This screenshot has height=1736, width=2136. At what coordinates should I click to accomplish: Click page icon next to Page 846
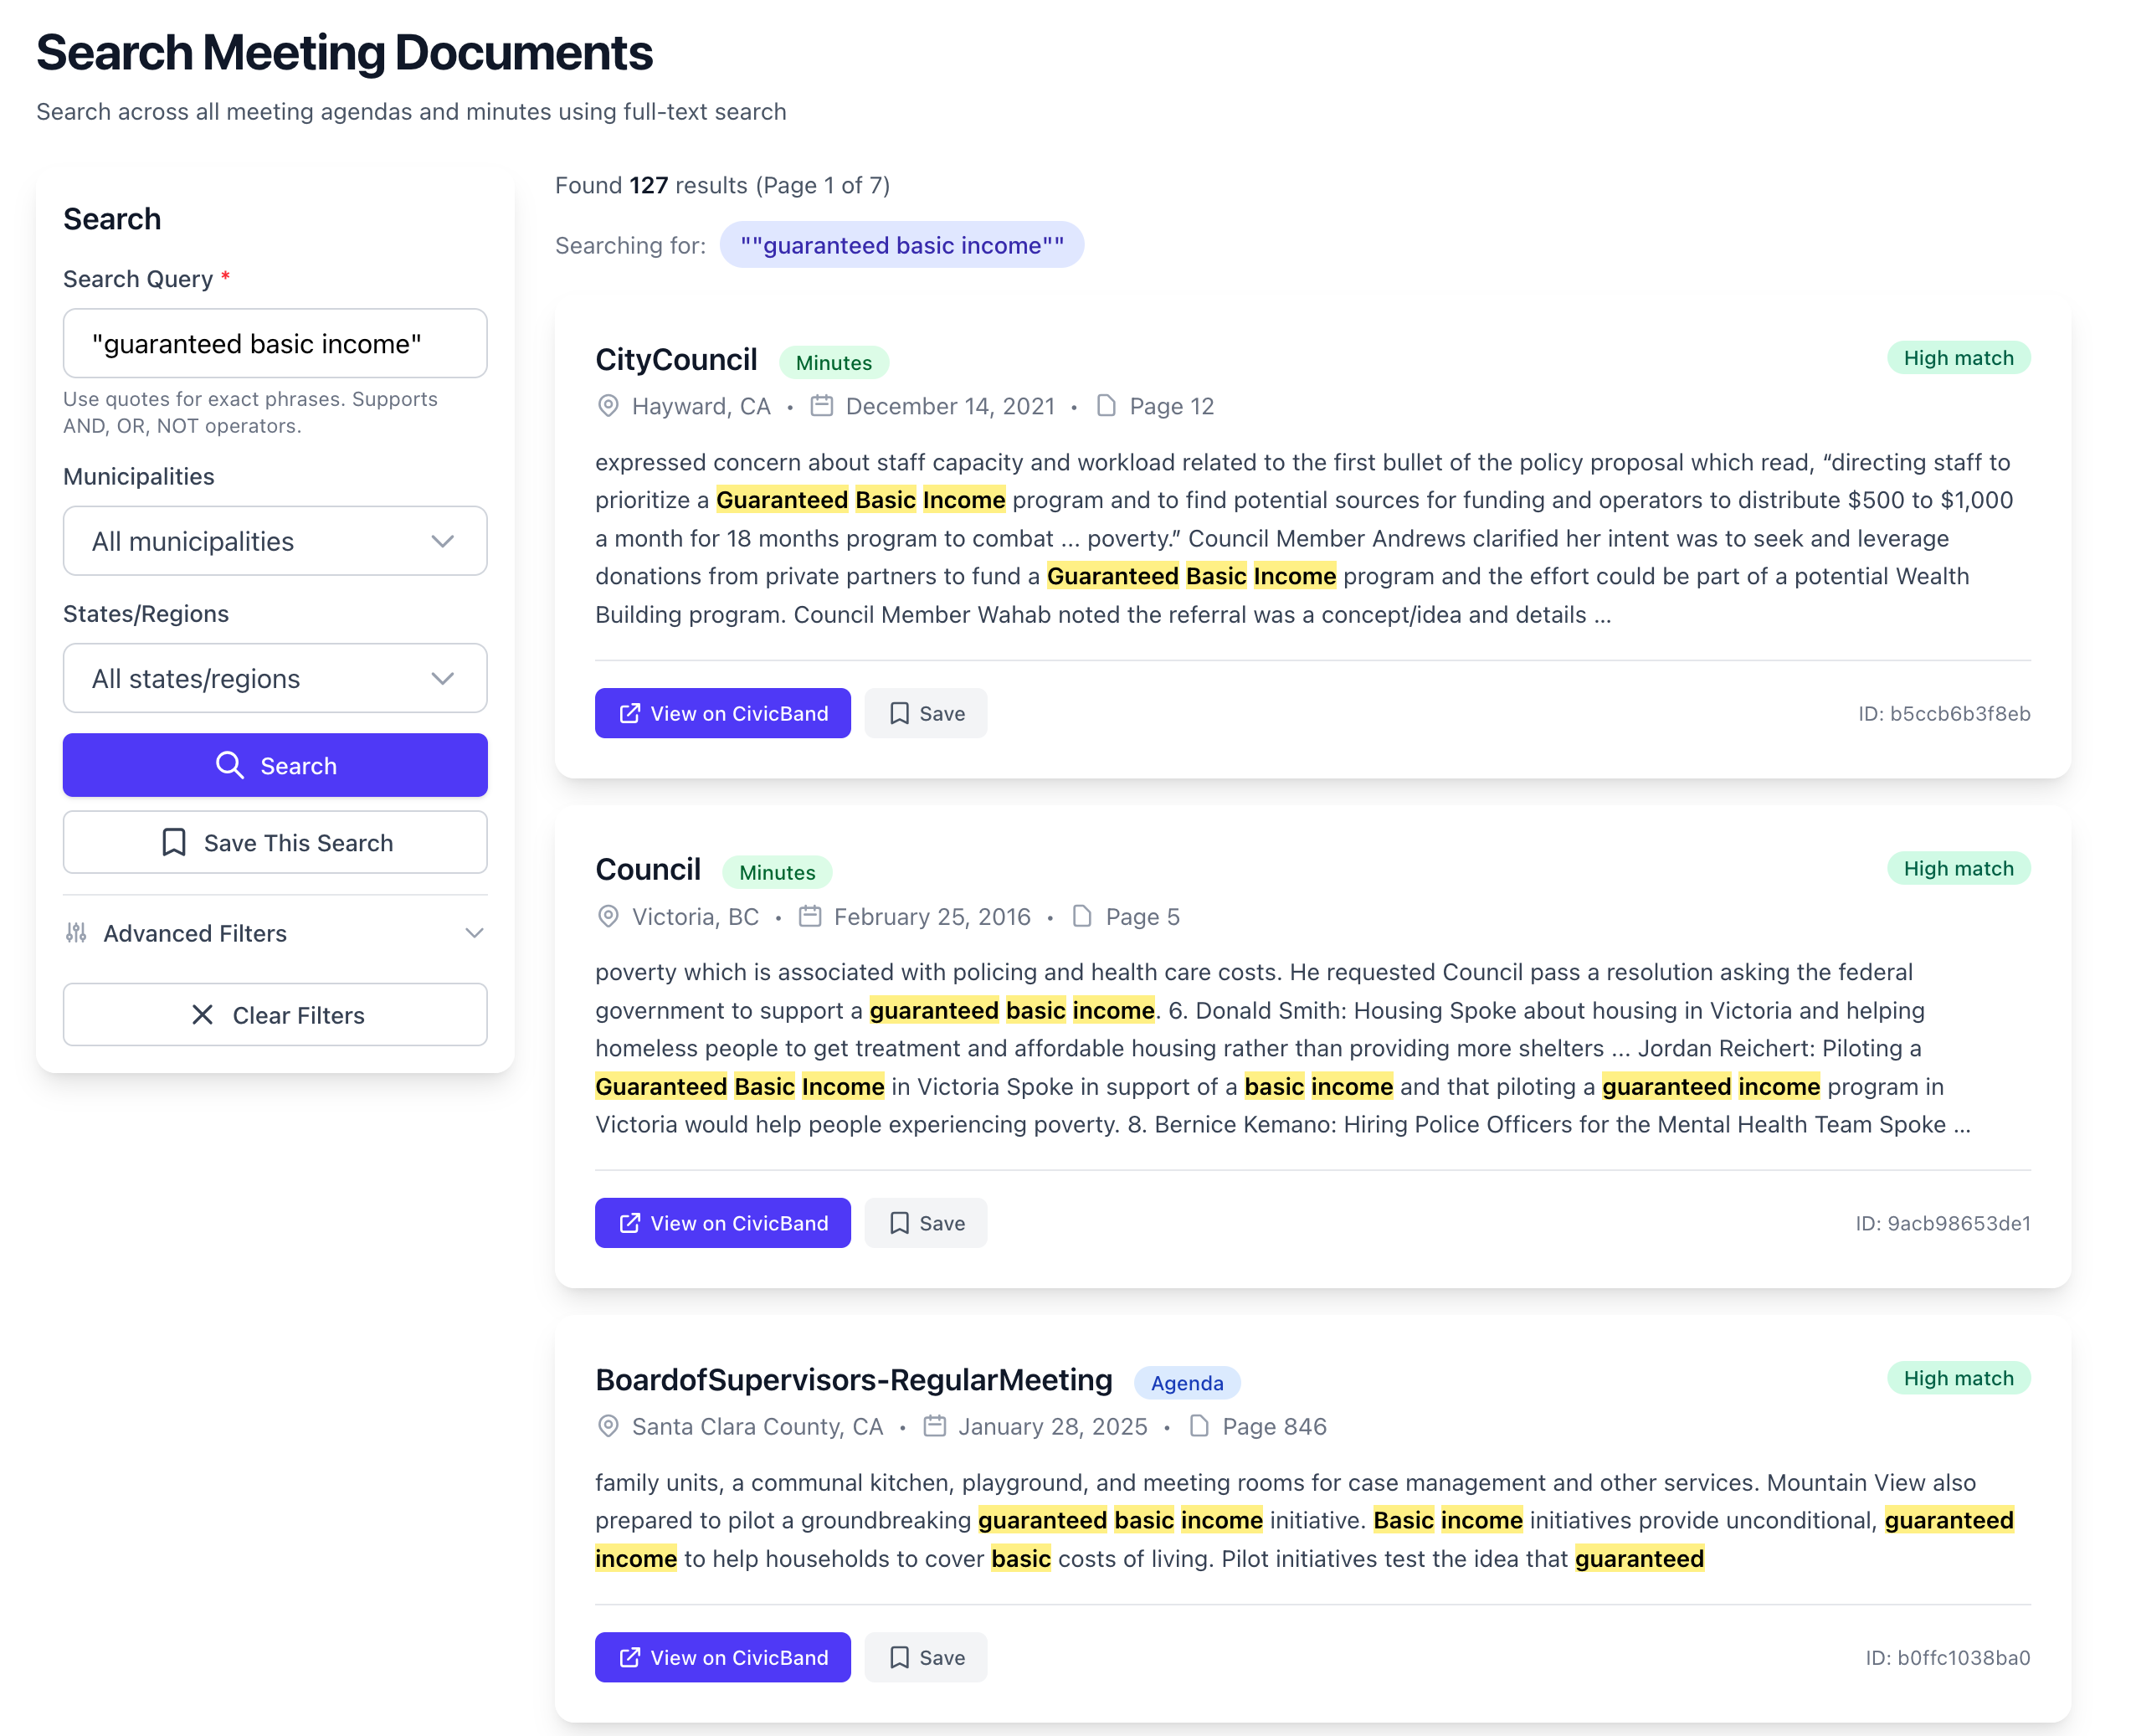[1199, 1426]
